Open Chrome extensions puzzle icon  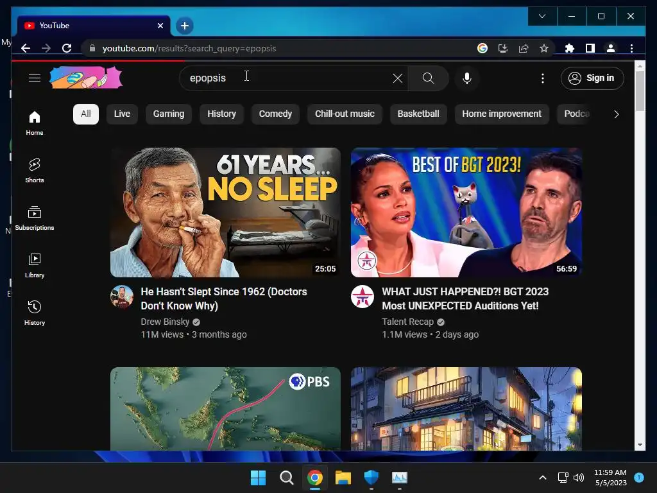[x=570, y=48]
